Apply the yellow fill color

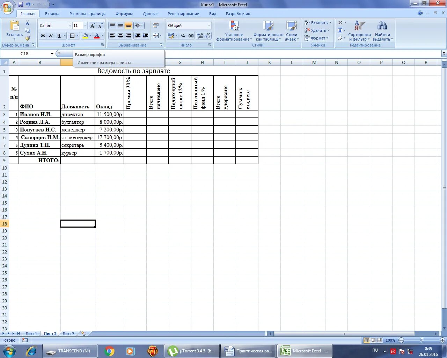click(x=85, y=36)
